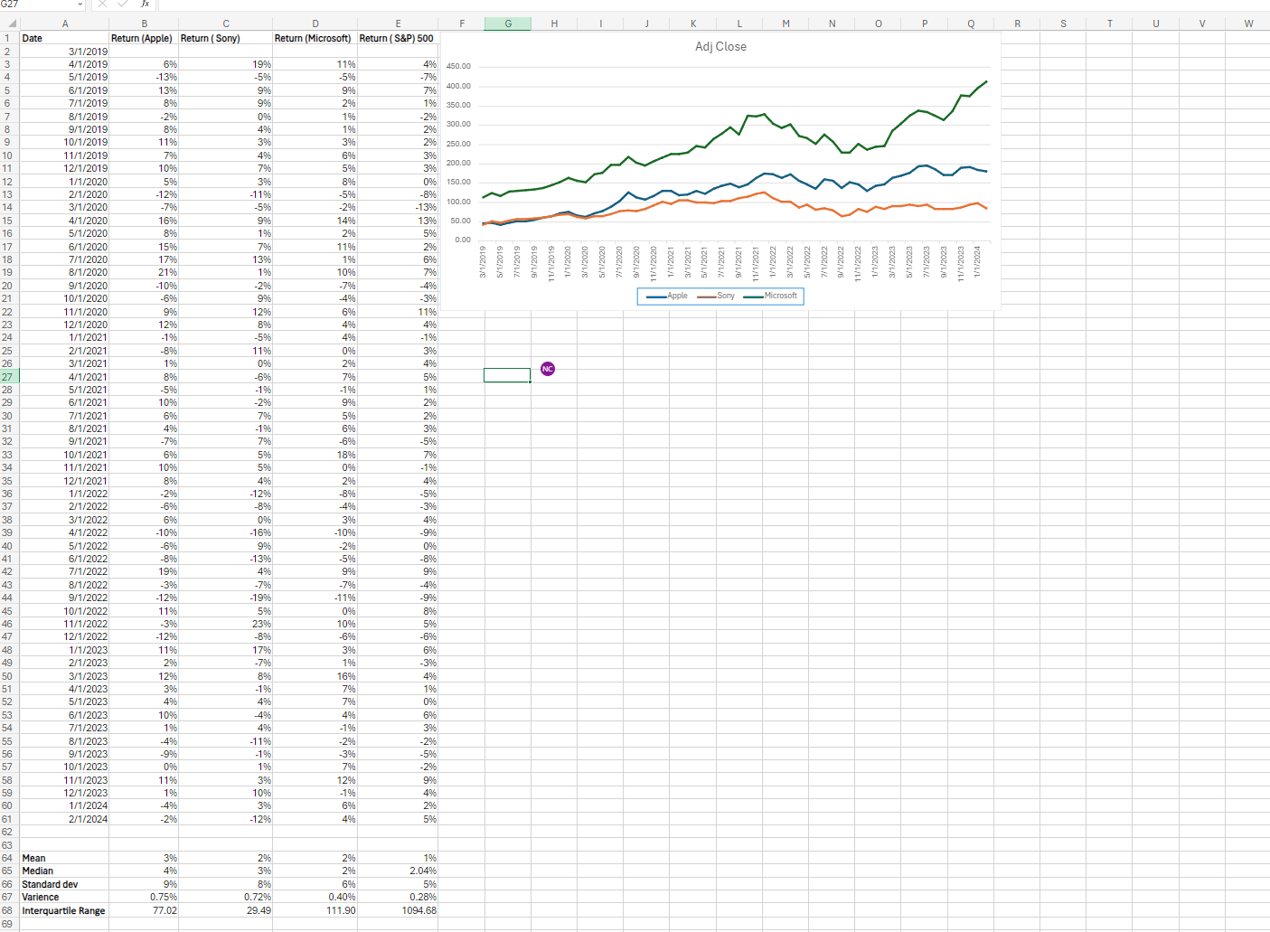Image resolution: width=1270 pixels, height=932 pixels.
Task: Select column B header
Action: [143, 24]
